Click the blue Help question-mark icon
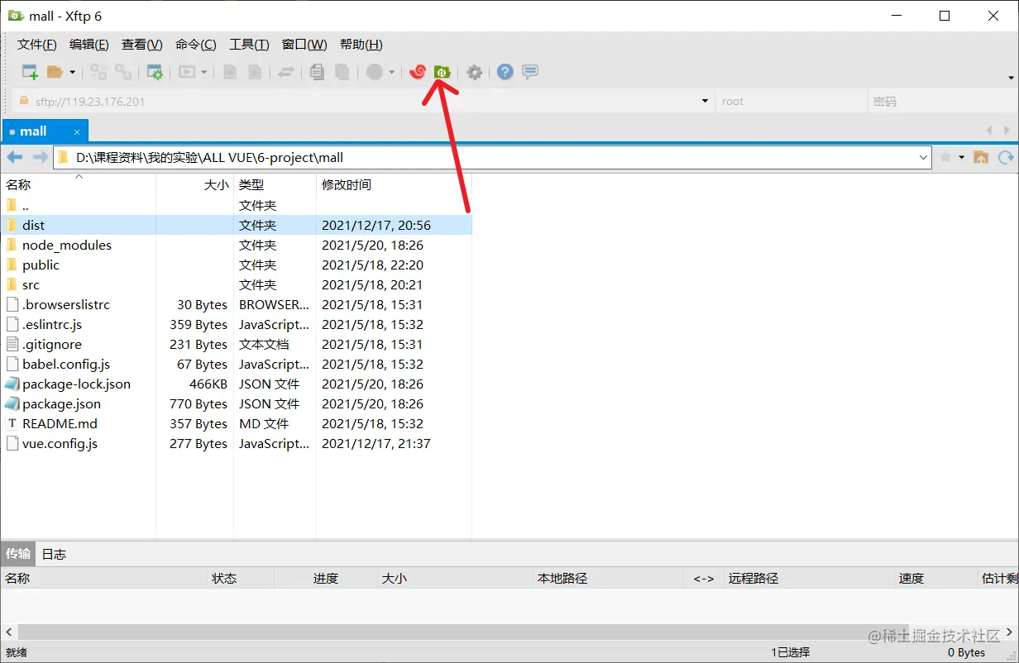 (x=505, y=72)
